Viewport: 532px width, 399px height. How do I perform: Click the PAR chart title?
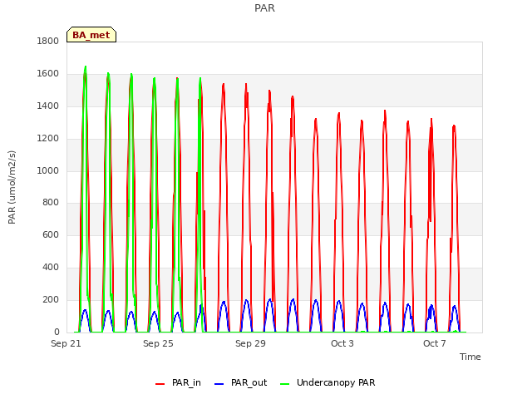264,8
